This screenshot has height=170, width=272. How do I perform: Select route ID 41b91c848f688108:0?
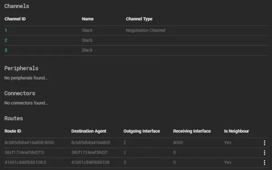tap(25, 162)
